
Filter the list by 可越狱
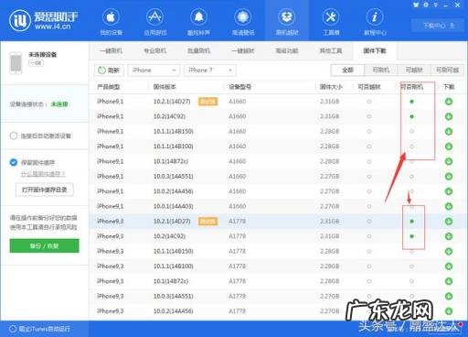(414, 71)
